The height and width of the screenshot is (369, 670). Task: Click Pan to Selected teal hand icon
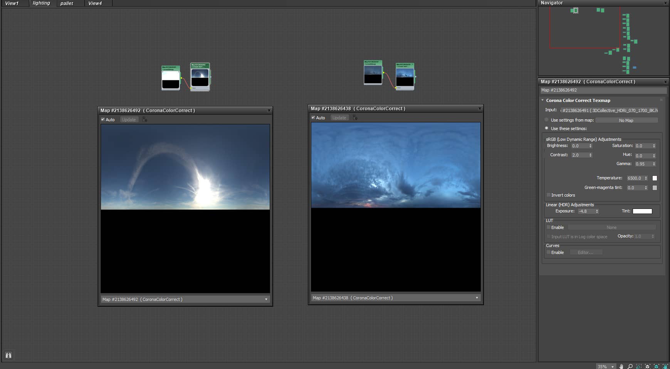click(x=665, y=366)
